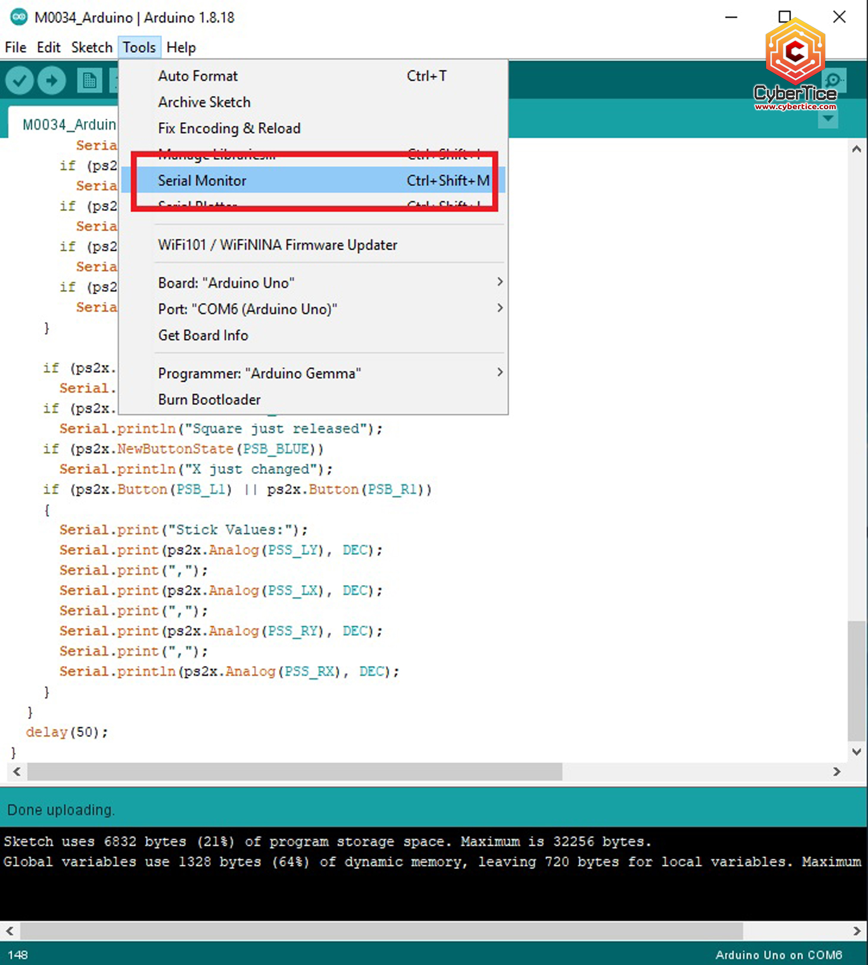This screenshot has width=868, height=965.
Task: Click the console horizontal scrollbar thumb
Action: (x=381, y=931)
